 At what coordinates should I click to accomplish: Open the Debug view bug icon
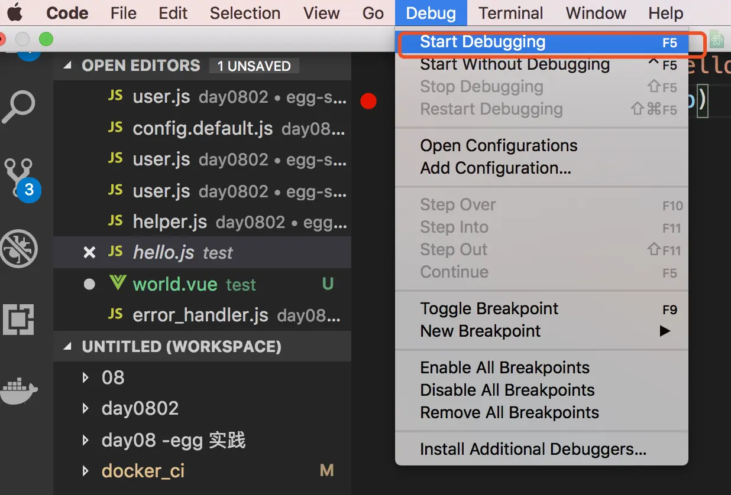(18, 249)
